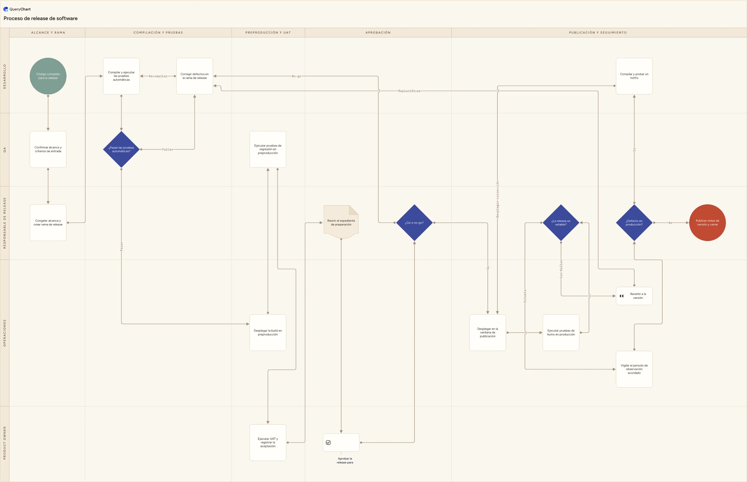The height and width of the screenshot is (482, 747).
Task: Select 'Compilar y probar un hotfix' node
Action: click(x=634, y=76)
